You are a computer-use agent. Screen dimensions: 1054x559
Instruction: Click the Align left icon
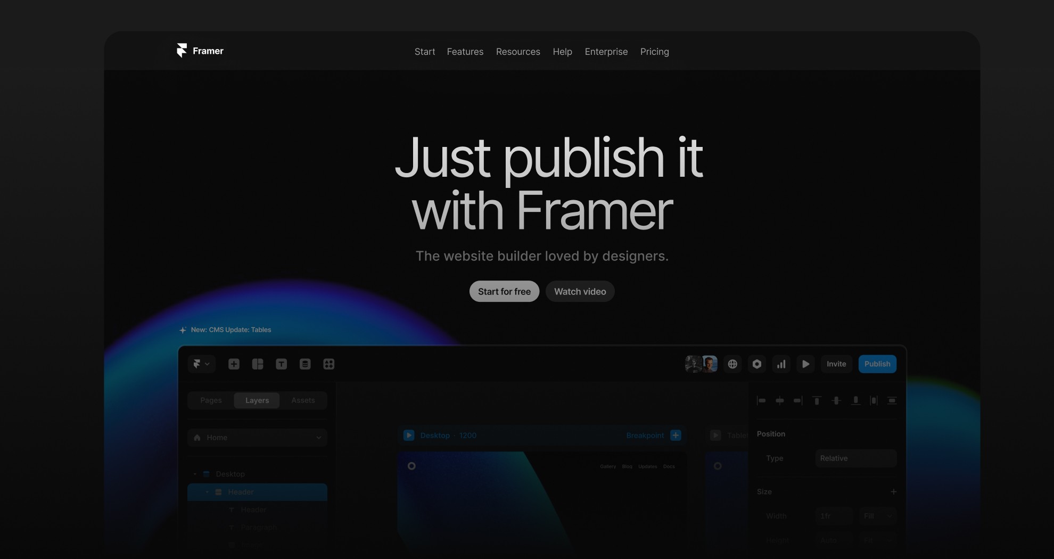(761, 400)
